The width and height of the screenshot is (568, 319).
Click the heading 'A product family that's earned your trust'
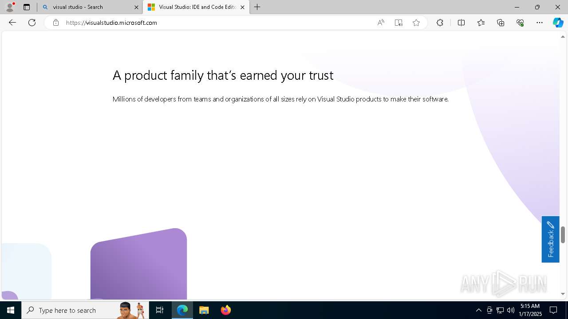click(x=223, y=75)
